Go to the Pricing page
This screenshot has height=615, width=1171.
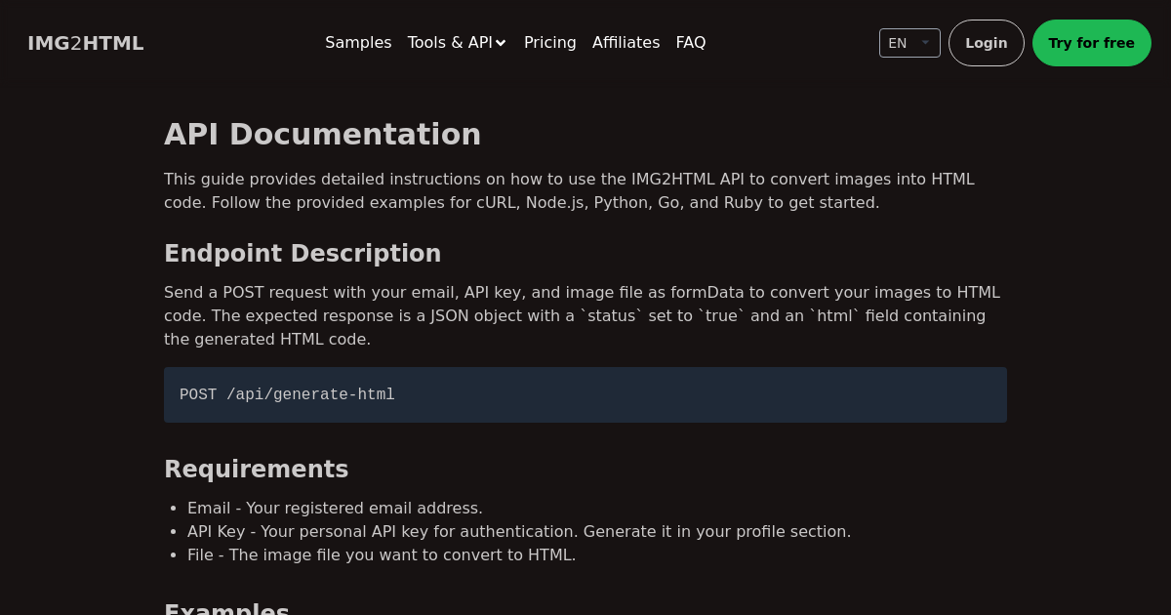(550, 43)
